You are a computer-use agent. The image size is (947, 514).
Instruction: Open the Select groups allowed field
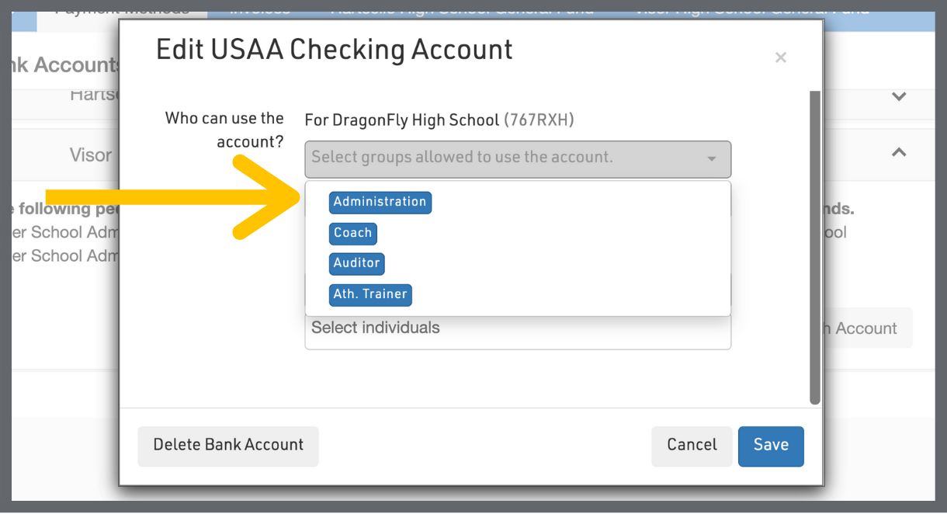[x=505, y=158]
